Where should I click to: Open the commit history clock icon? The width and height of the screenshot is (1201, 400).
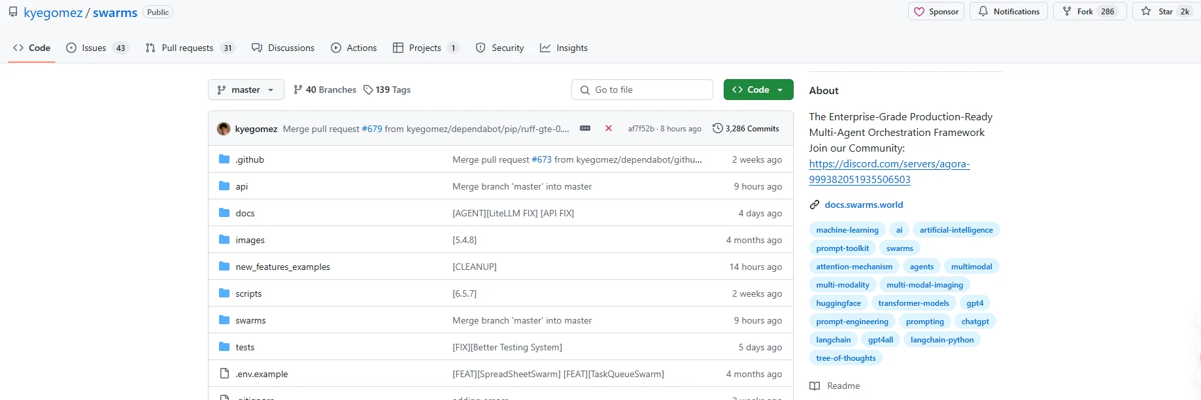pos(717,129)
